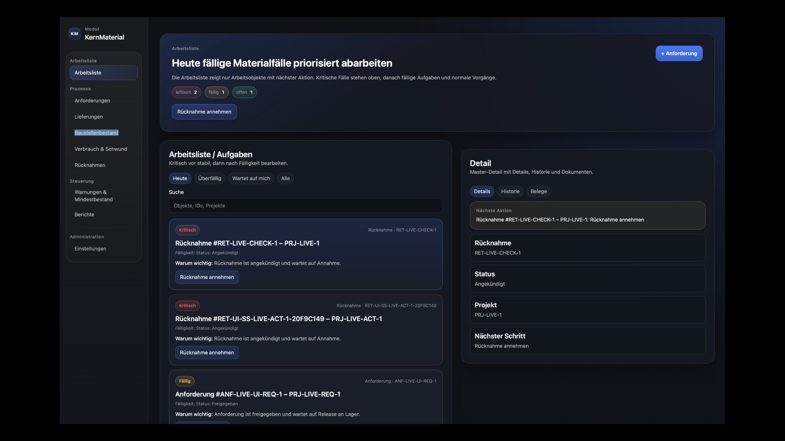Switch to the Historie tab in Detail
The image size is (785, 441).
[510, 191]
